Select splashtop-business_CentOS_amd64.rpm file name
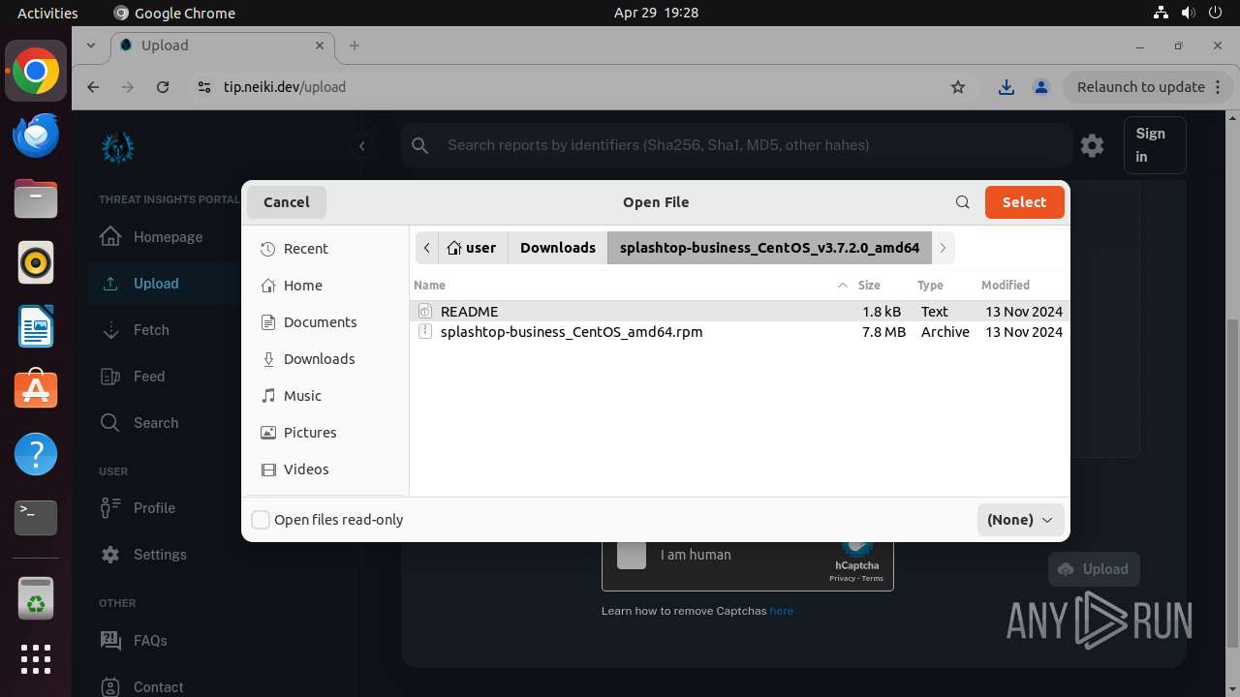The width and height of the screenshot is (1240, 697). pyautogui.click(x=572, y=331)
